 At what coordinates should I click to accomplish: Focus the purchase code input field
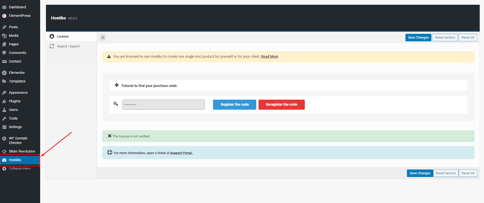pos(163,105)
